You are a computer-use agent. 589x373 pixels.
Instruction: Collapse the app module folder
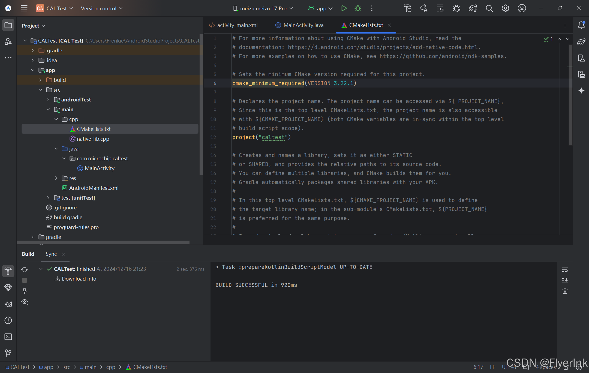(x=33, y=70)
